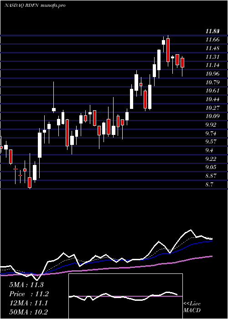
Task: Select the 9.4 price axis label
Action: [x=209, y=150]
